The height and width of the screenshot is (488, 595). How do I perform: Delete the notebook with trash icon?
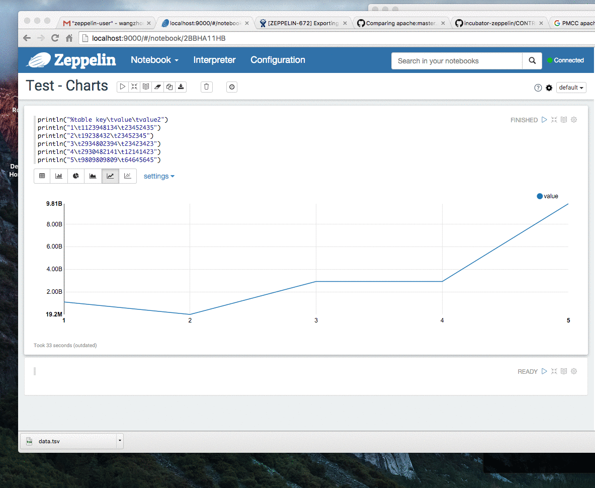pyautogui.click(x=206, y=87)
